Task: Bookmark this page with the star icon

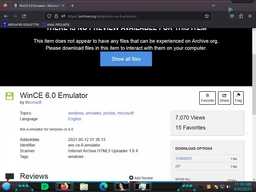Action: click(207, 16)
